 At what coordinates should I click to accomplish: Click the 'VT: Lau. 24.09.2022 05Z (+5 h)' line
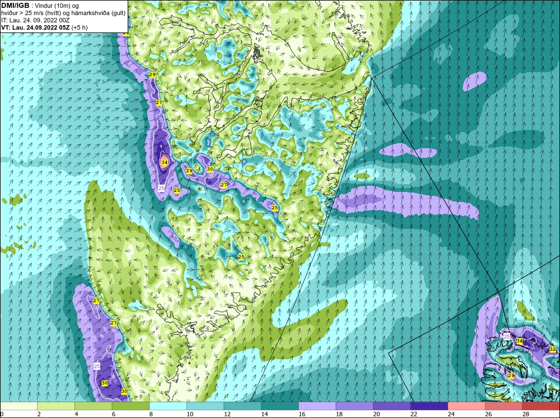[x=44, y=27]
